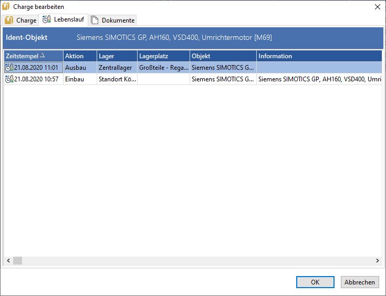Click the history icon in the 11:01 row
This screenshot has height=296, width=386.
[9, 67]
